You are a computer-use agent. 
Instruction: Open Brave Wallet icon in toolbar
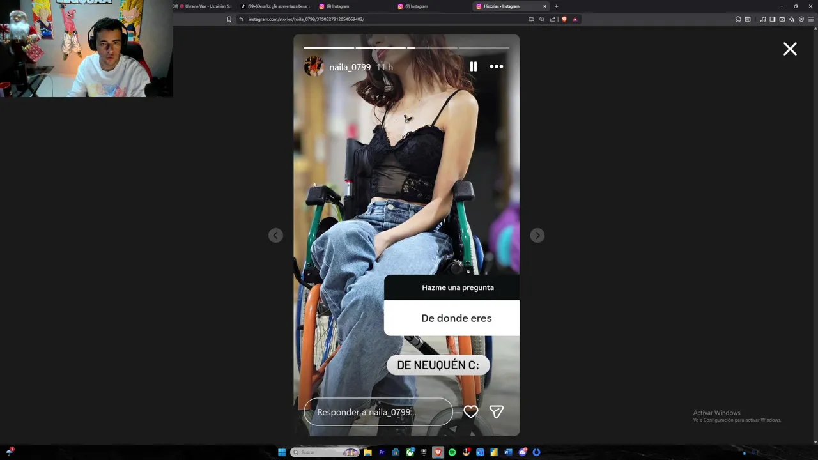coord(782,19)
